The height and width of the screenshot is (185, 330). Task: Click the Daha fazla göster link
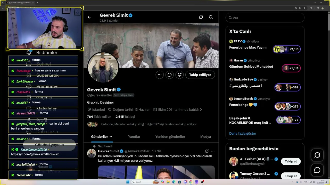click(243, 133)
